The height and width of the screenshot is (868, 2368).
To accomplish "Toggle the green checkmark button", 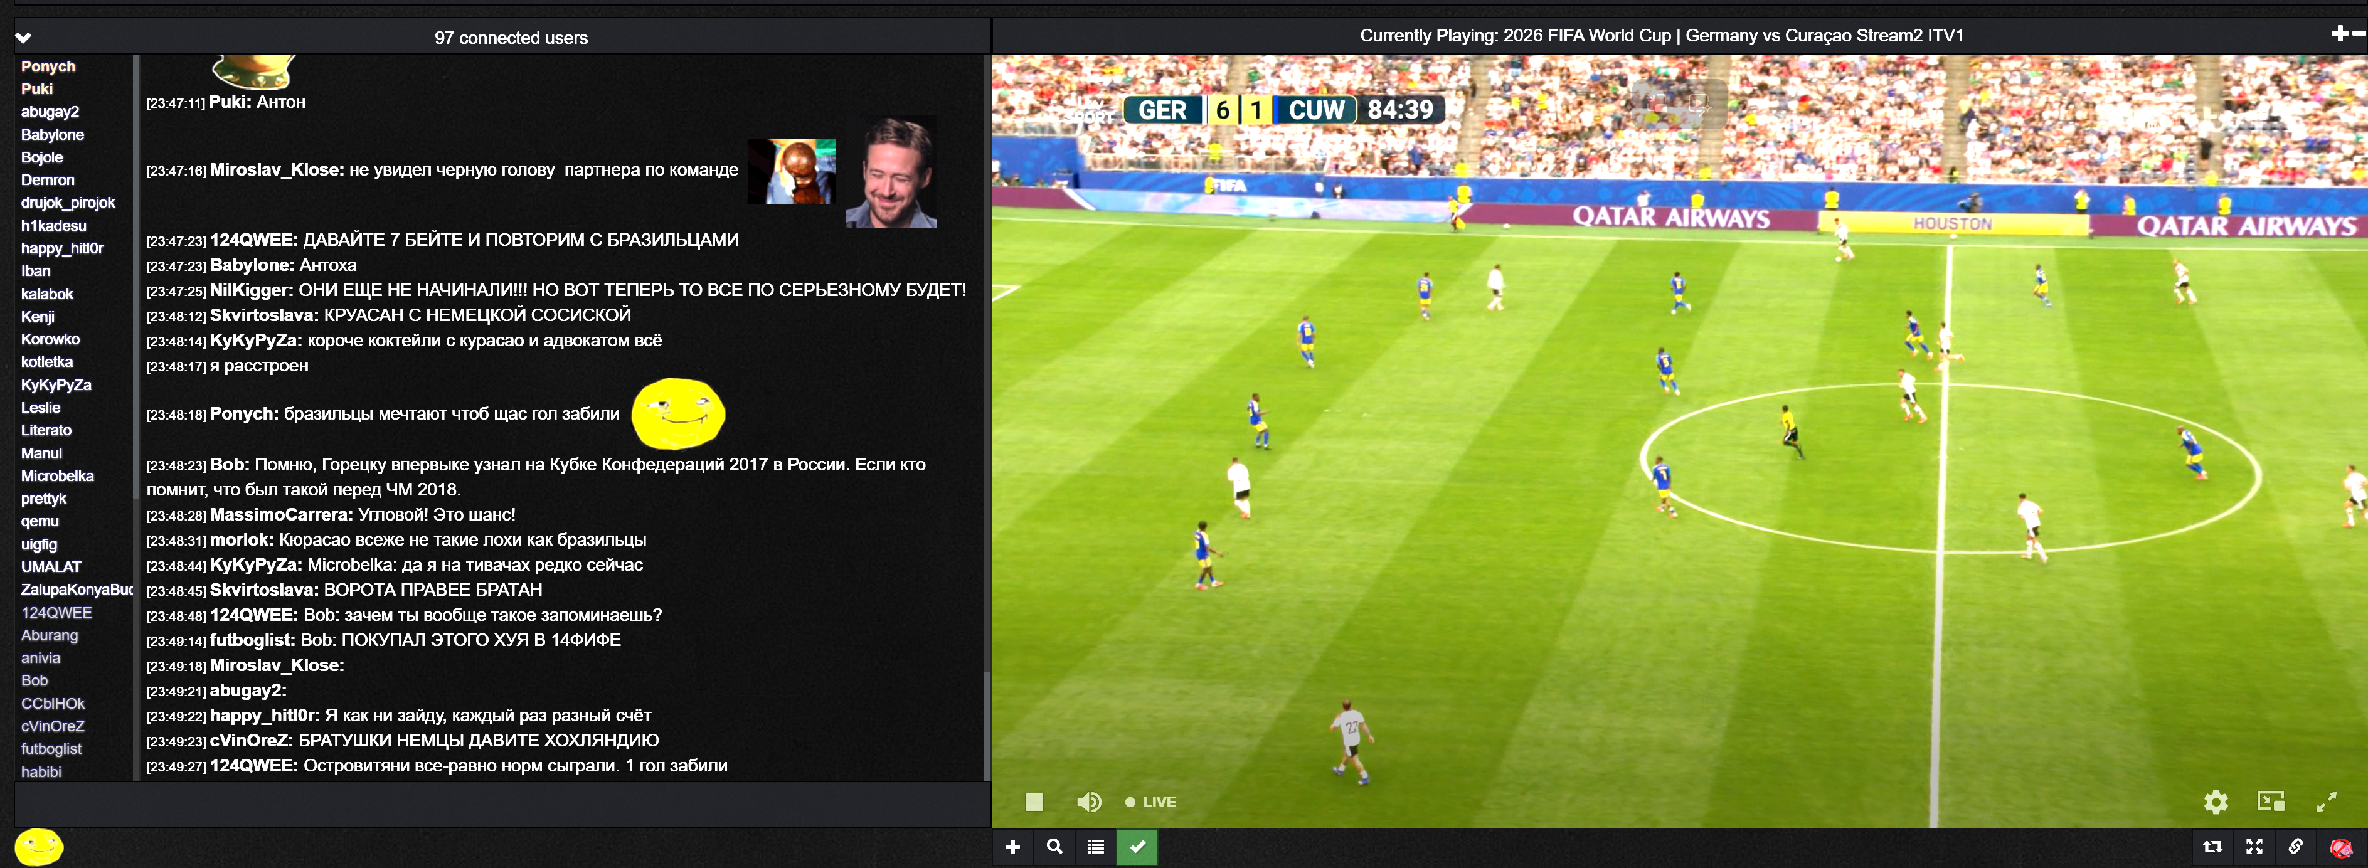I will click(x=1137, y=847).
